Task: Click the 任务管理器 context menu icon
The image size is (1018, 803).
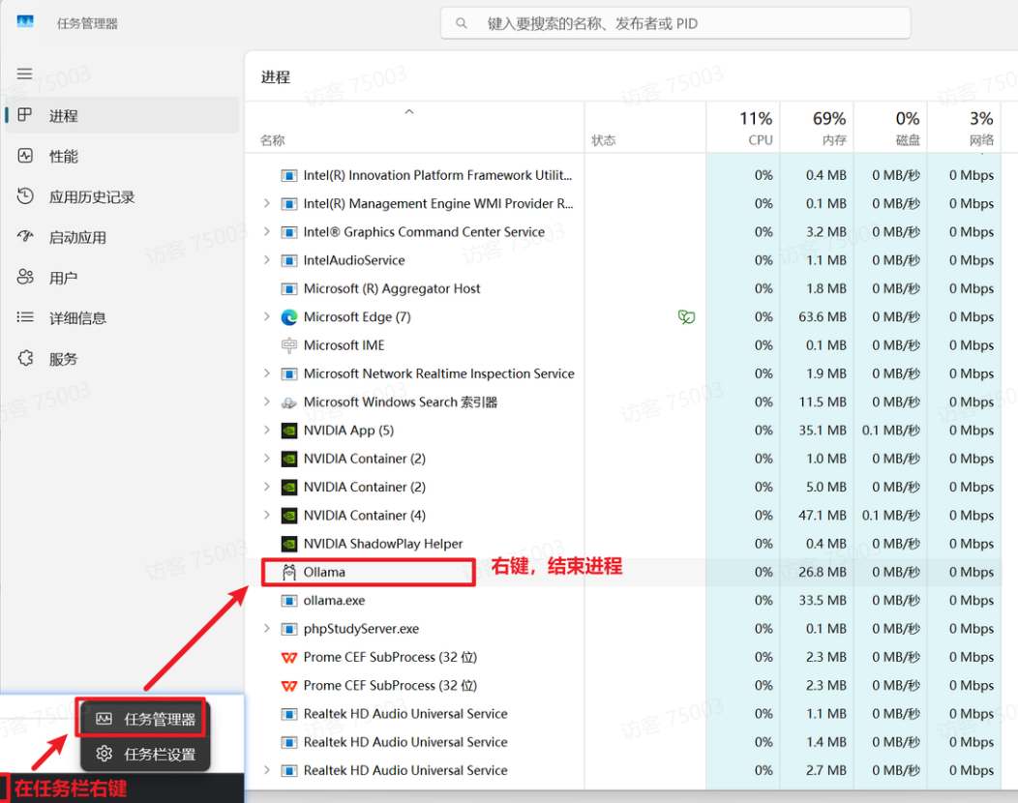Action: [104, 719]
